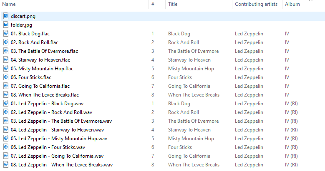
Task: Click the folder.jpg image file icon
Action: coord(6,25)
